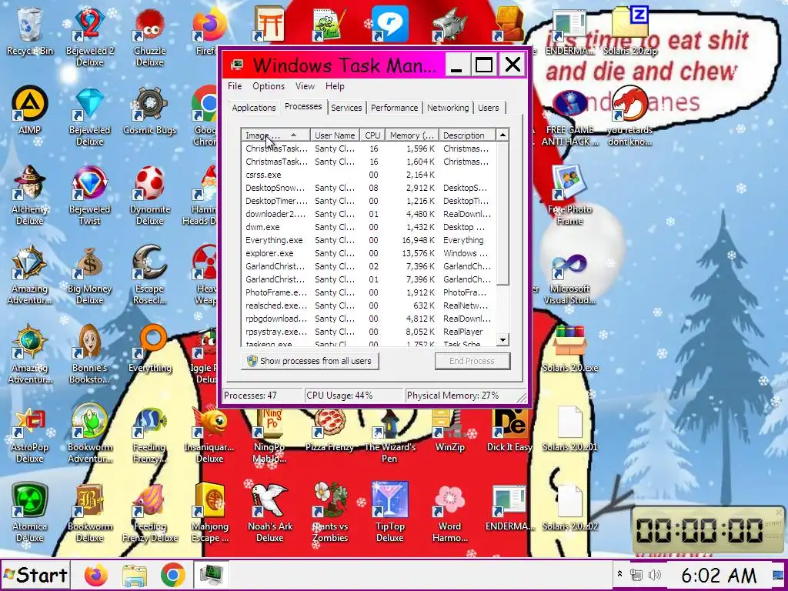Launch Pizza Frenzy desktop icon

point(329,430)
